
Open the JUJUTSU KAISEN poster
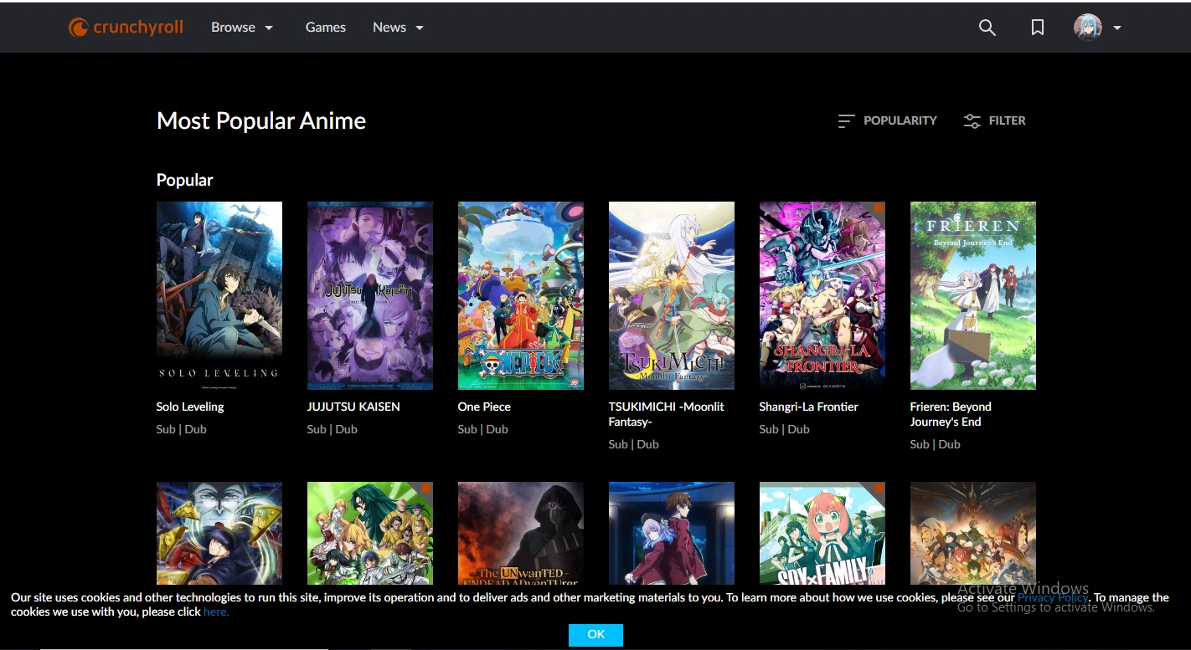point(370,295)
